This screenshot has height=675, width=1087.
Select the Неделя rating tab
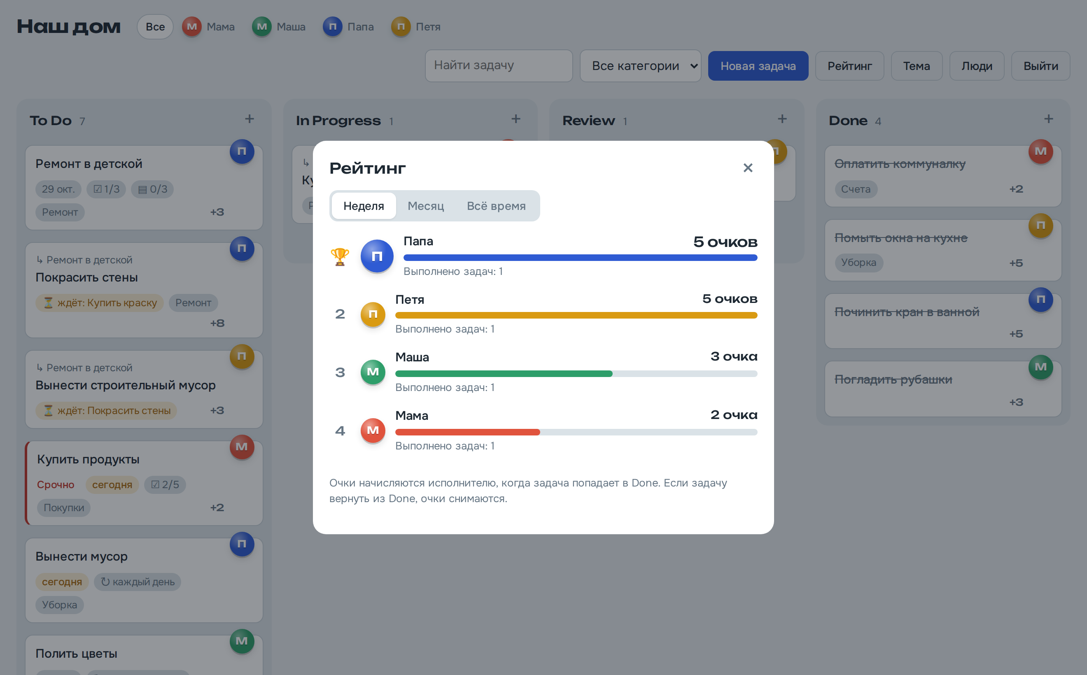coord(364,206)
